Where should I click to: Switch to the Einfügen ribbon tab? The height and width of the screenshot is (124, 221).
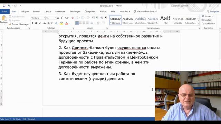point(25,11)
